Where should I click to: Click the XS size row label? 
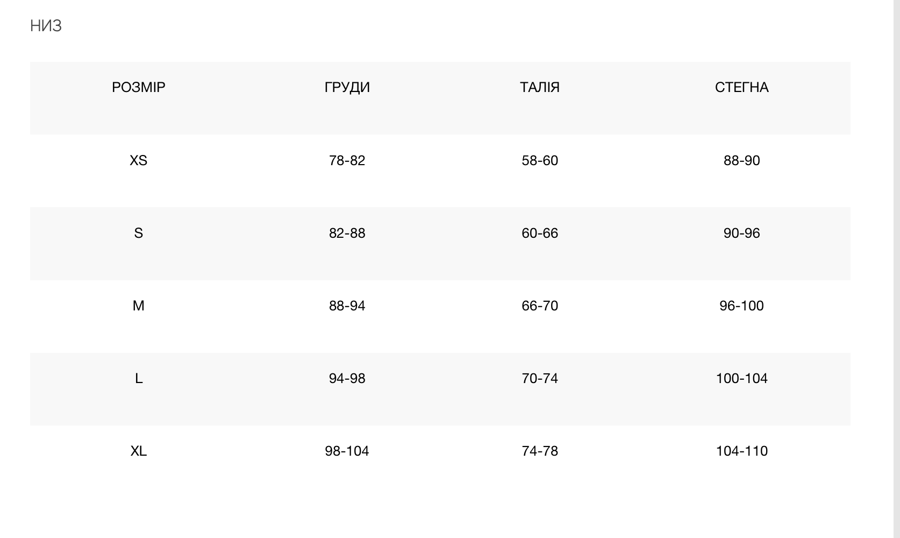(x=138, y=160)
